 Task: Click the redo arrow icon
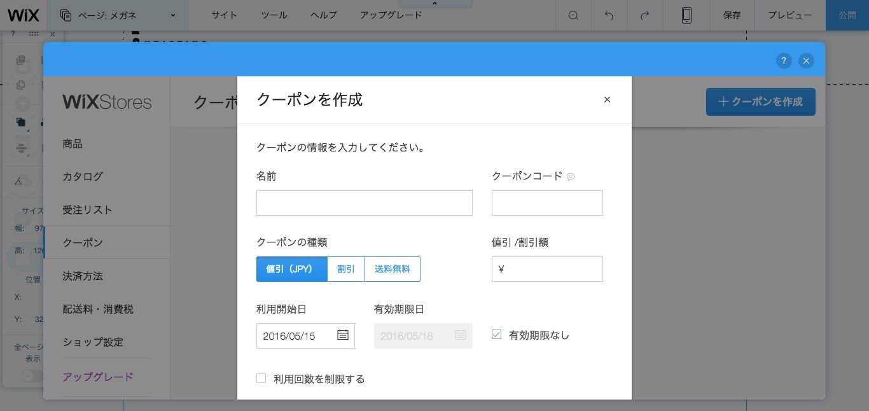pyautogui.click(x=644, y=15)
